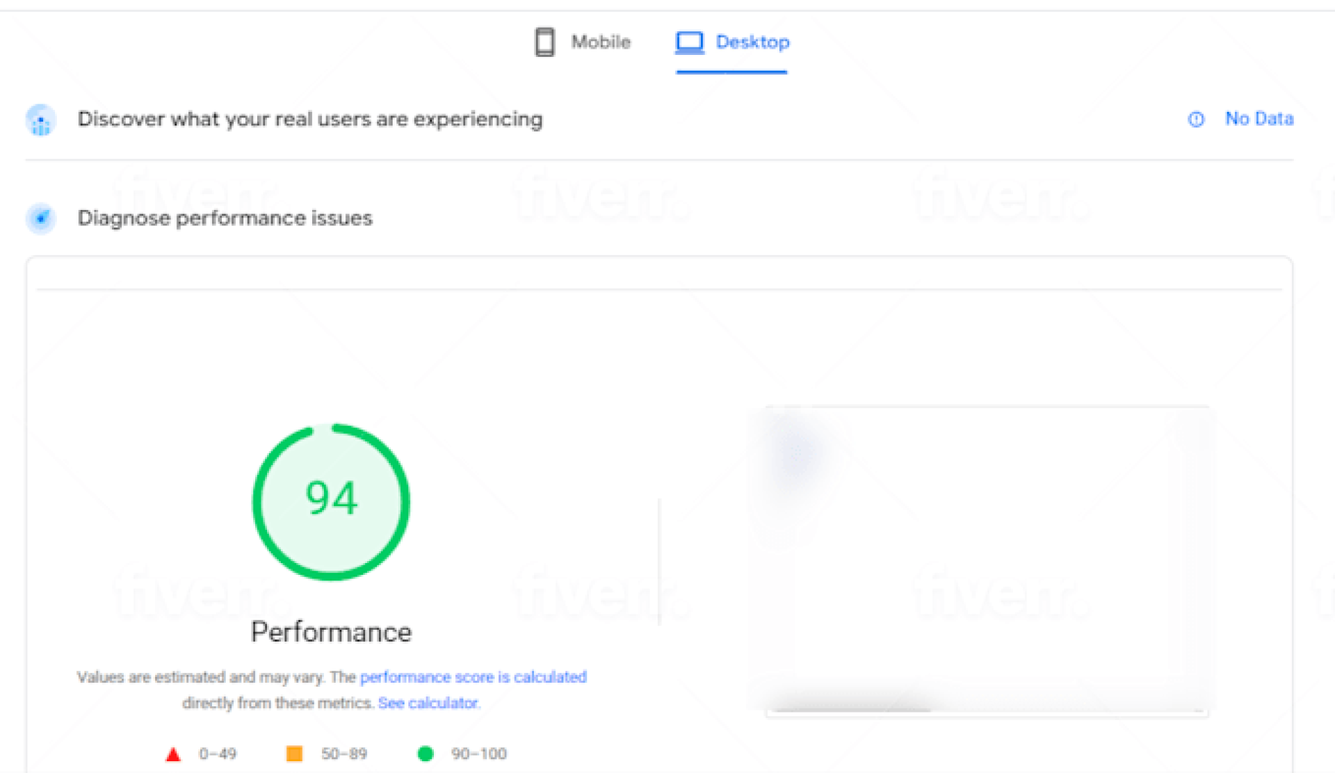
Task: Open the performance score is calculated link
Action: coord(473,677)
